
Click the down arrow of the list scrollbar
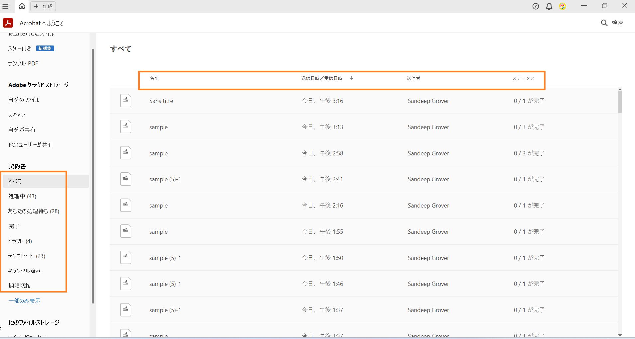620,335
